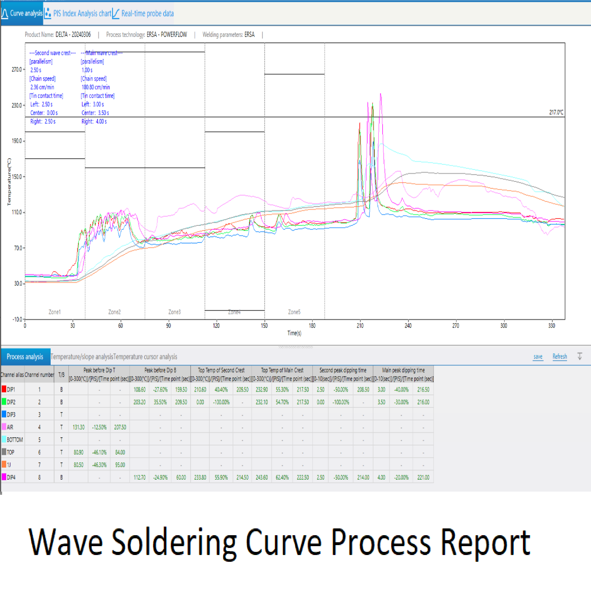Open Temperature cursor analysis tab
The width and height of the screenshot is (591, 591).
pyautogui.click(x=145, y=357)
